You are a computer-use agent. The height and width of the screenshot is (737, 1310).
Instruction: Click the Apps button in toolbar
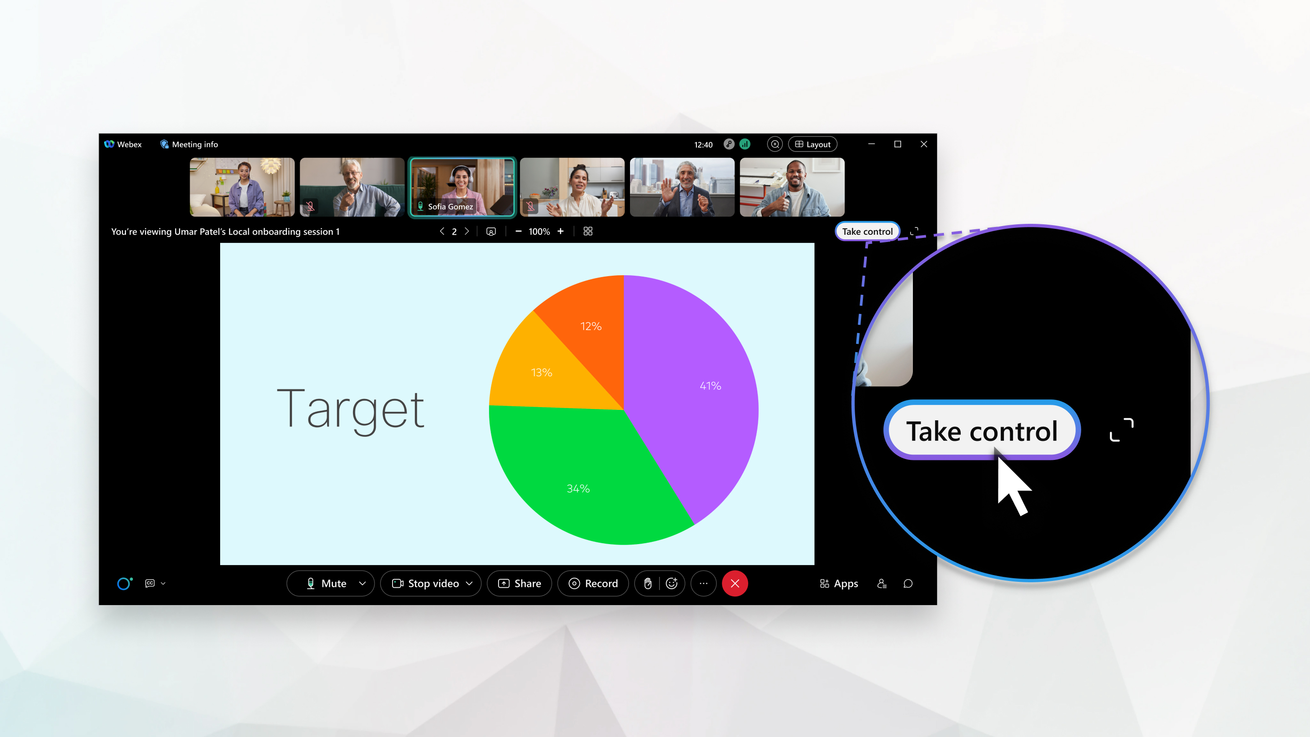click(x=837, y=583)
